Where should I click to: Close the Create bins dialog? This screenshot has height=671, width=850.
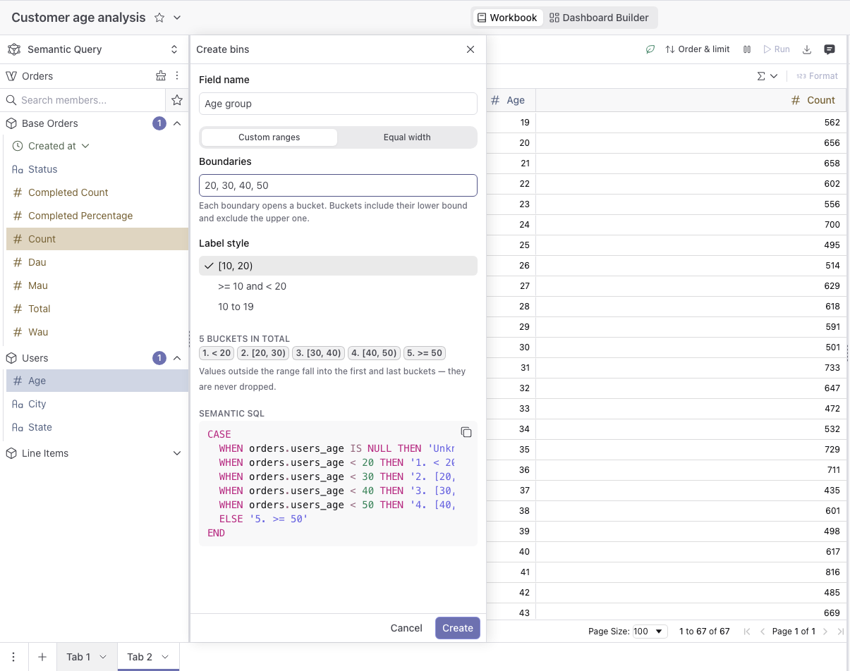pyautogui.click(x=470, y=49)
